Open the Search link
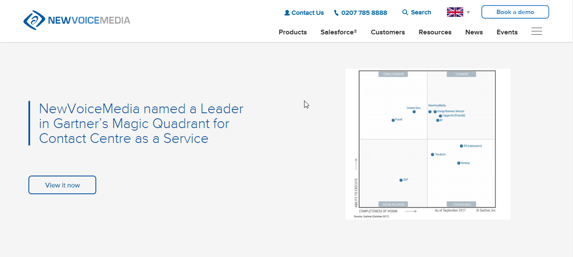Screen dimensions: 573x257 [421, 12]
